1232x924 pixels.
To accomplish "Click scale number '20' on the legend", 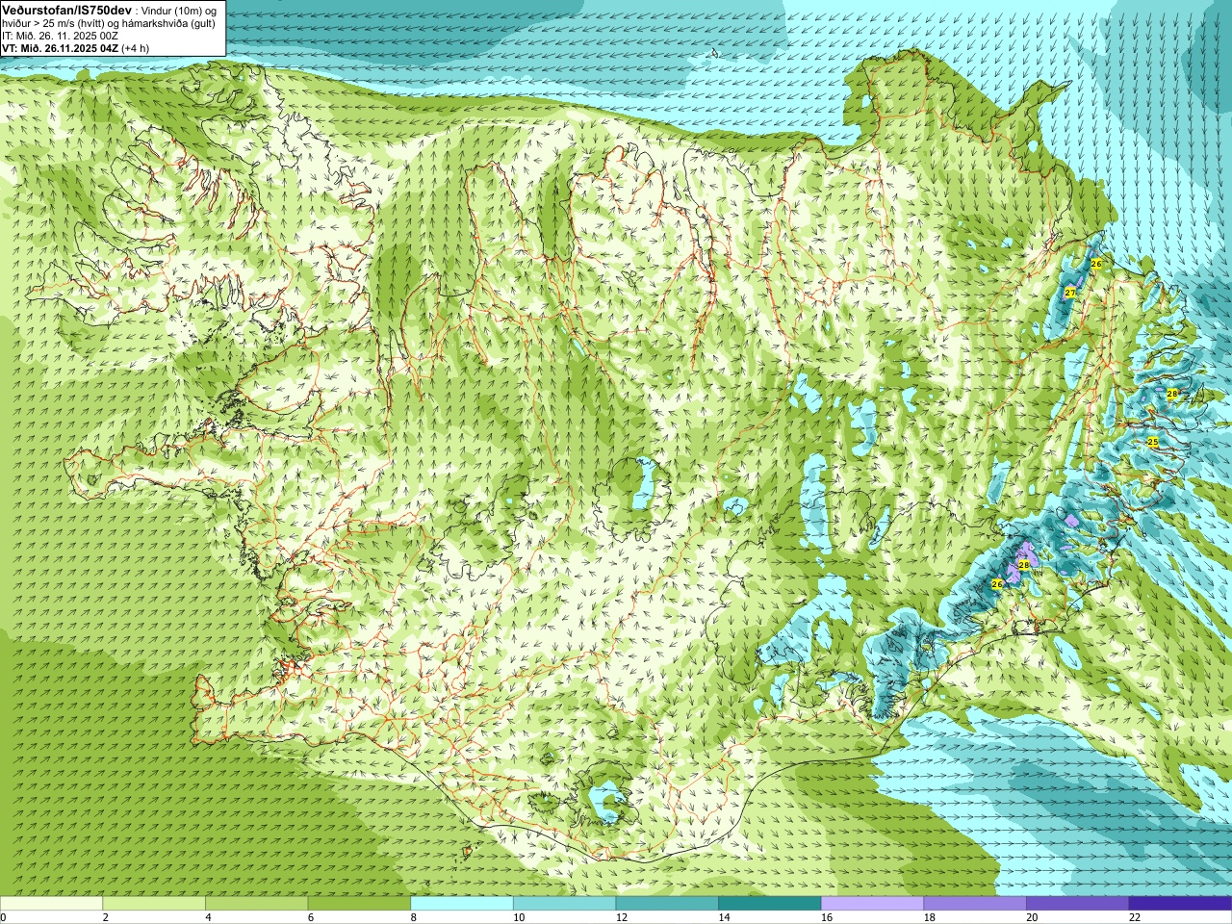I will pyautogui.click(x=1032, y=917).
